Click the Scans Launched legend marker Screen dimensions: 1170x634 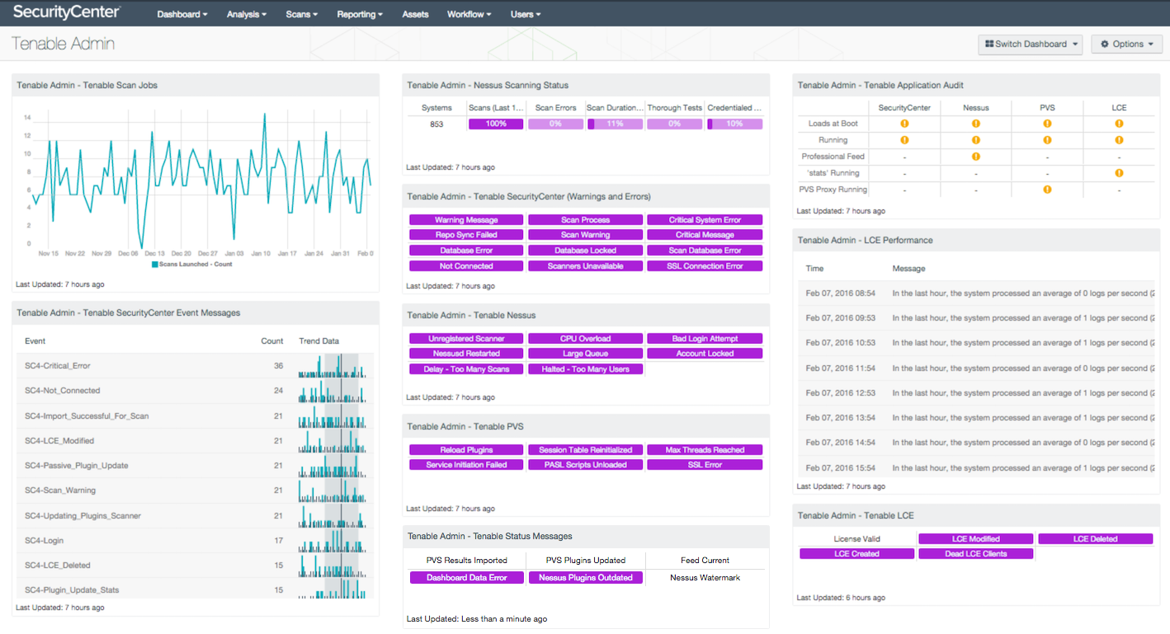(154, 265)
